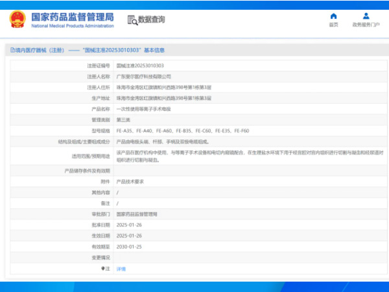Image resolution: width=389 pixels, height=292 pixels.
Task: Click the 附件 label
Action: tap(105, 182)
